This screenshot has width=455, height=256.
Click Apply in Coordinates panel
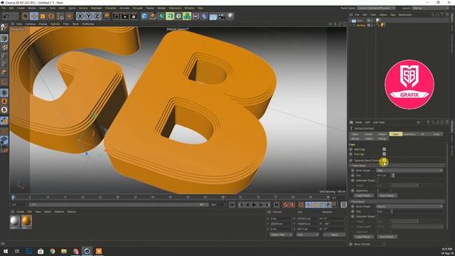point(334,235)
